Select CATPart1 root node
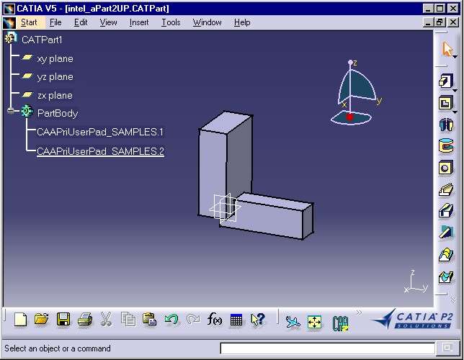This screenshot has height=360, width=464. coord(42,40)
